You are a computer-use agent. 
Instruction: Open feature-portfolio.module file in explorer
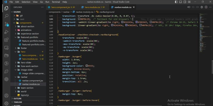[28, 41]
